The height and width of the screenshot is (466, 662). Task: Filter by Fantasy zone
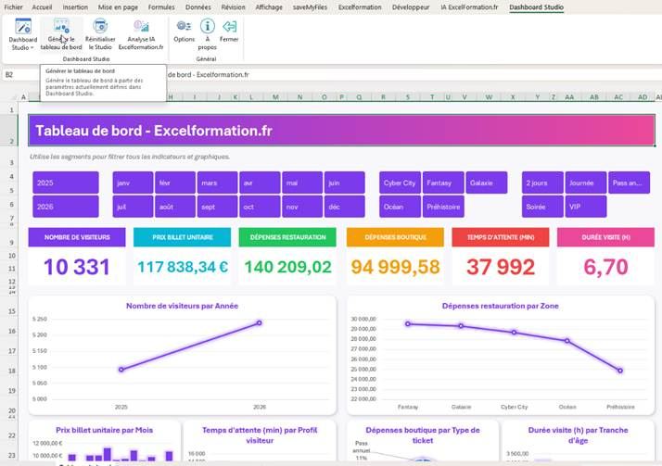click(443, 183)
